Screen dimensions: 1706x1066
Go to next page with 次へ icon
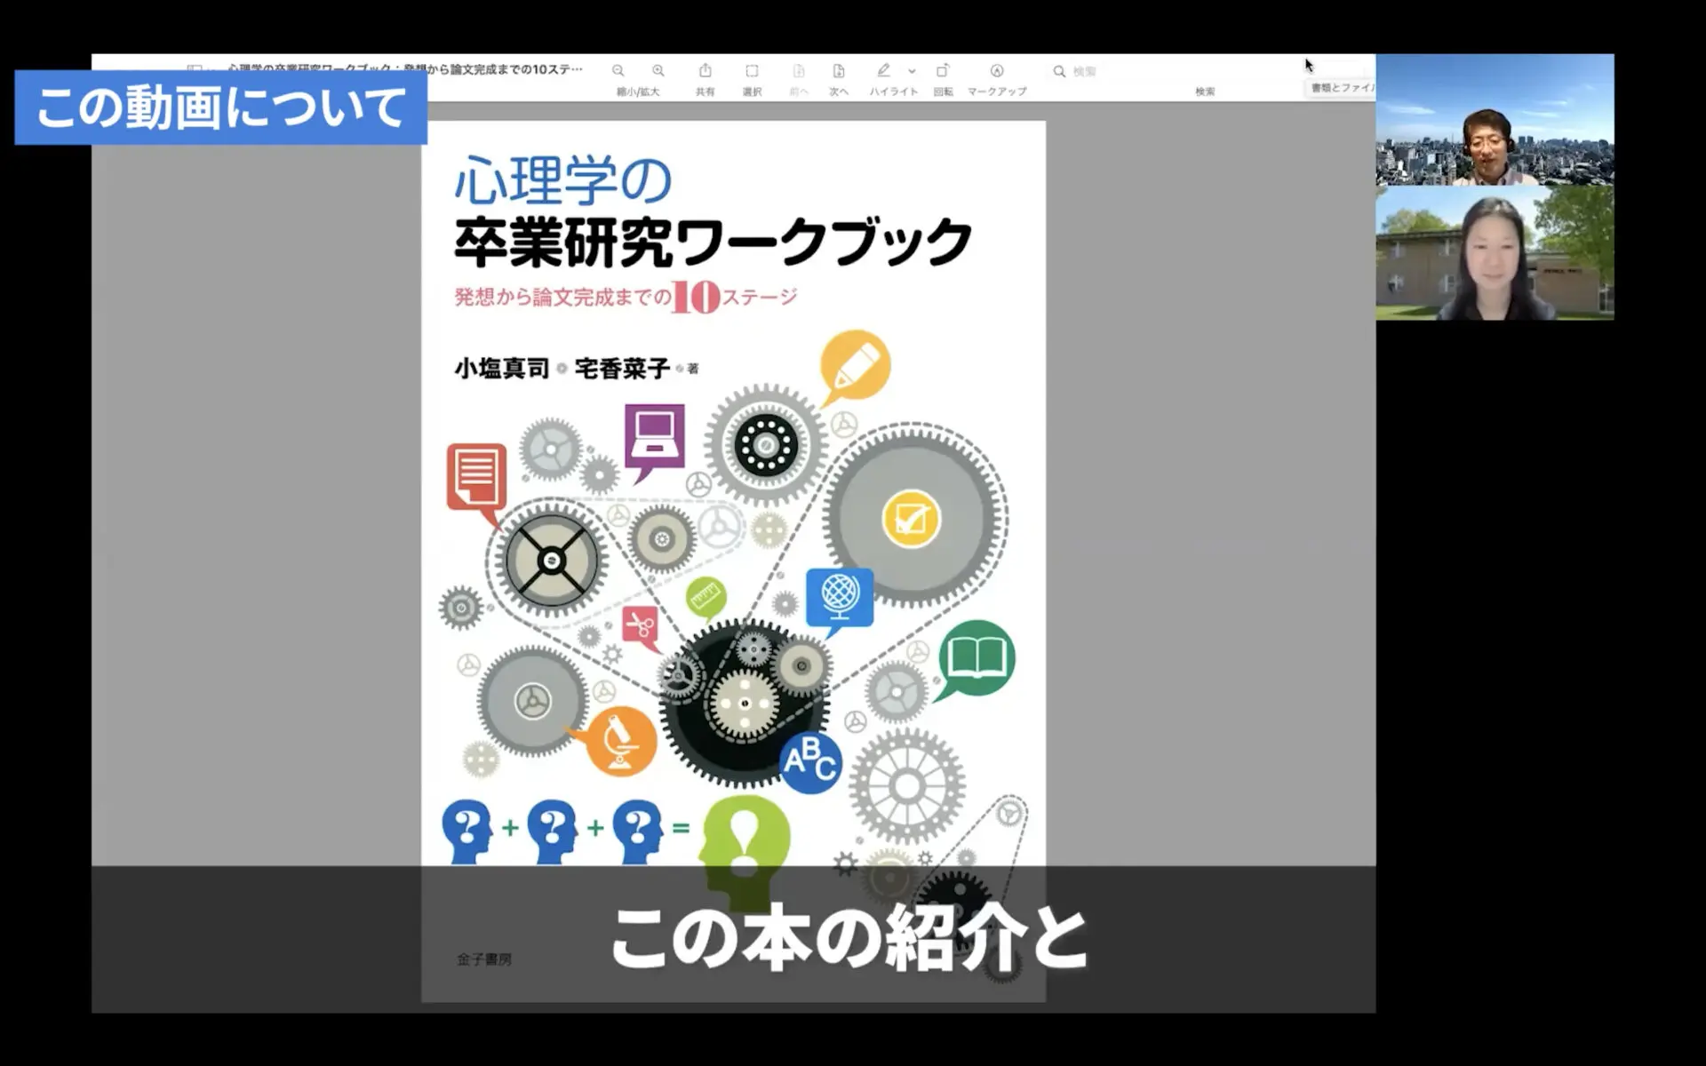839,71
